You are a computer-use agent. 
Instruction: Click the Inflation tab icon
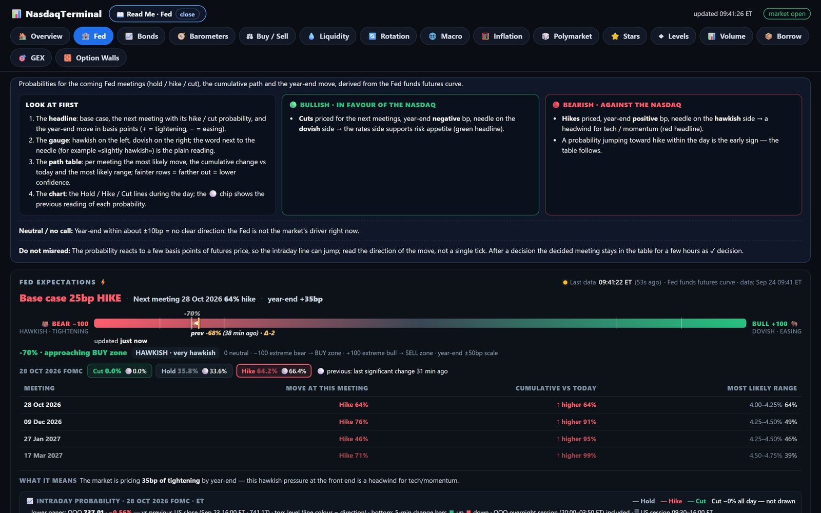click(x=485, y=36)
